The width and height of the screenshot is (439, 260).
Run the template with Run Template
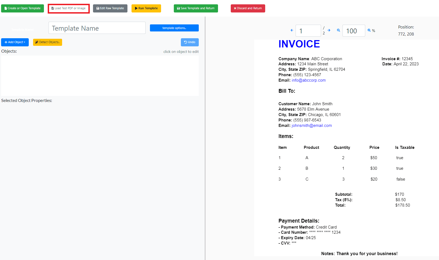[146, 8]
